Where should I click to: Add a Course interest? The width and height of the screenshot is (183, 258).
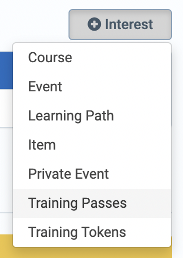[50, 57]
